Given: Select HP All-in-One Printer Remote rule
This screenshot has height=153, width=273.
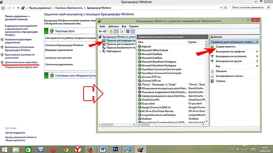Looking at the screenshot, I should coord(157,111).
